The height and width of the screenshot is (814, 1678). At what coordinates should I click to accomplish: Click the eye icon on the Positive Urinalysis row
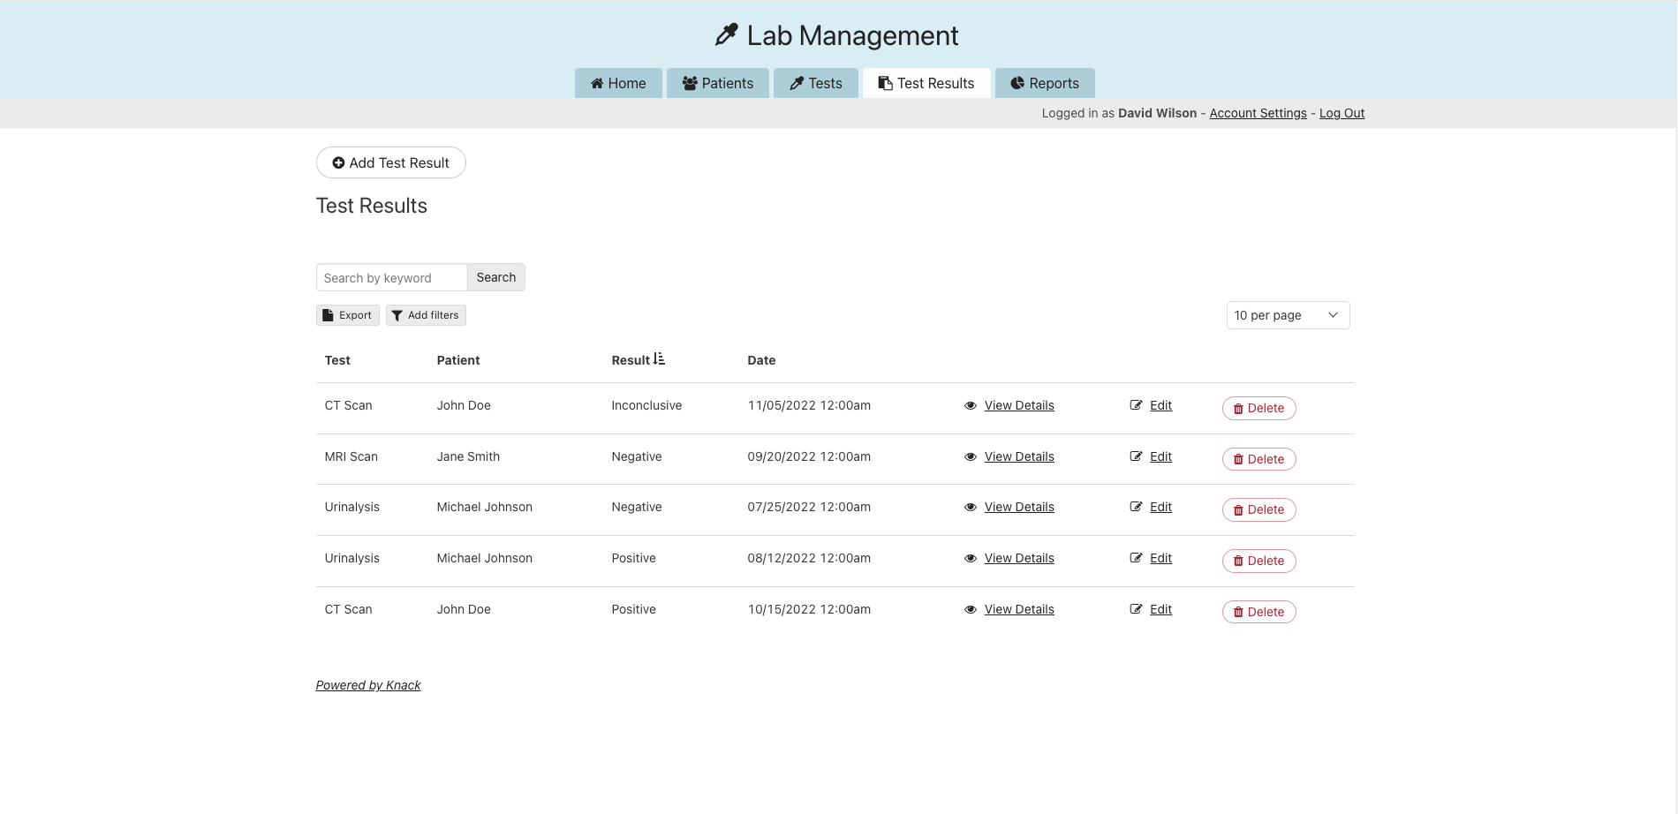(969, 558)
